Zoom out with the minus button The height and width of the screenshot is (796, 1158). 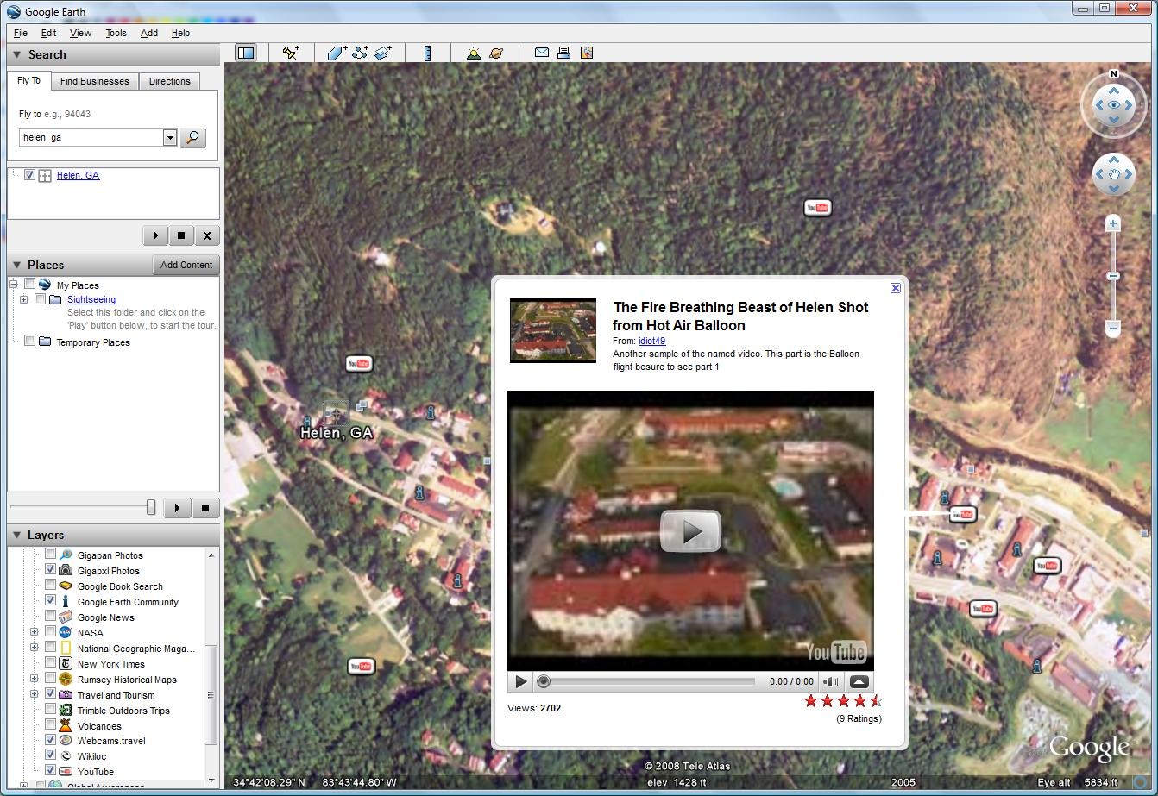[x=1113, y=329]
